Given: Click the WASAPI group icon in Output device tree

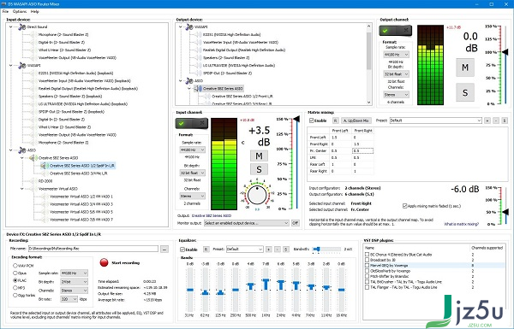Looking at the screenshot, I should pos(189,26).
